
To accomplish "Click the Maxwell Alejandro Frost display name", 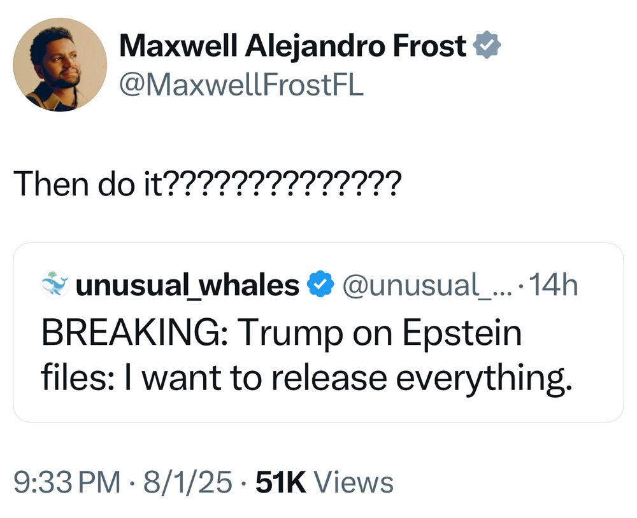I will tap(292, 45).
